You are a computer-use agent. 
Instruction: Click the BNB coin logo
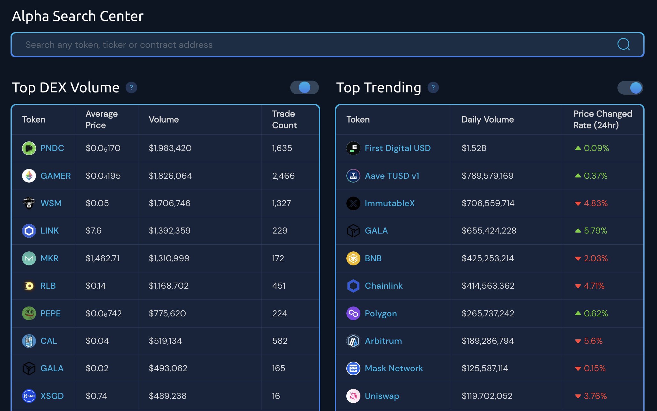[353, 258]
